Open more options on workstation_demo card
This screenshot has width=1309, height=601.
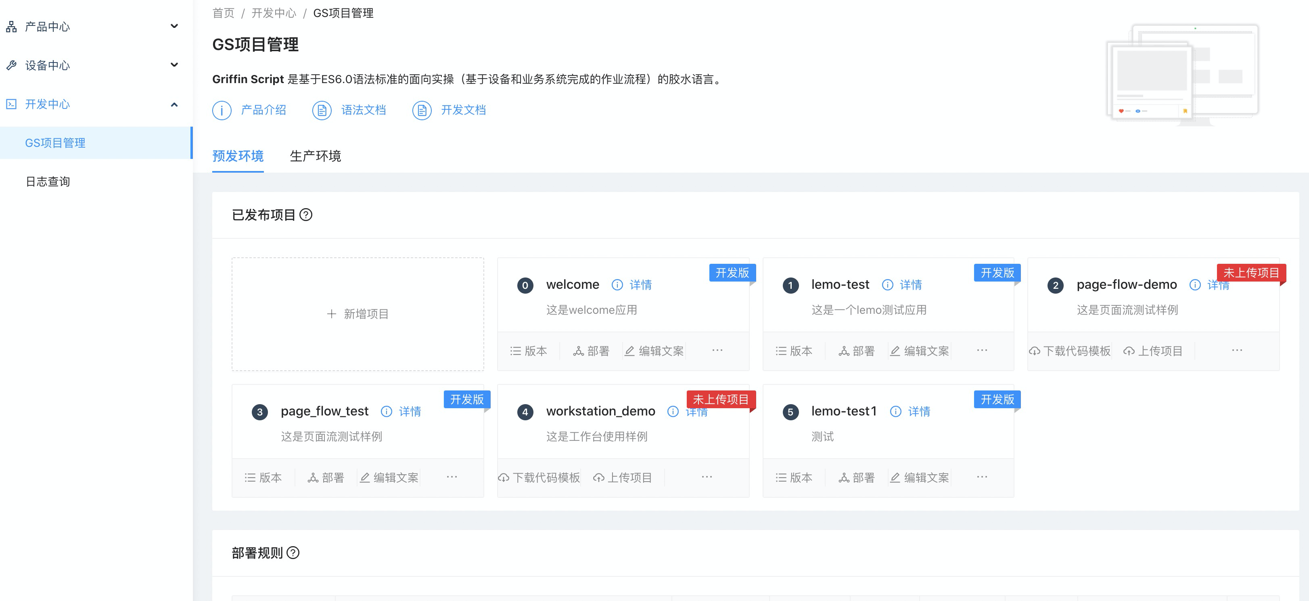click(x=706, y=477)
